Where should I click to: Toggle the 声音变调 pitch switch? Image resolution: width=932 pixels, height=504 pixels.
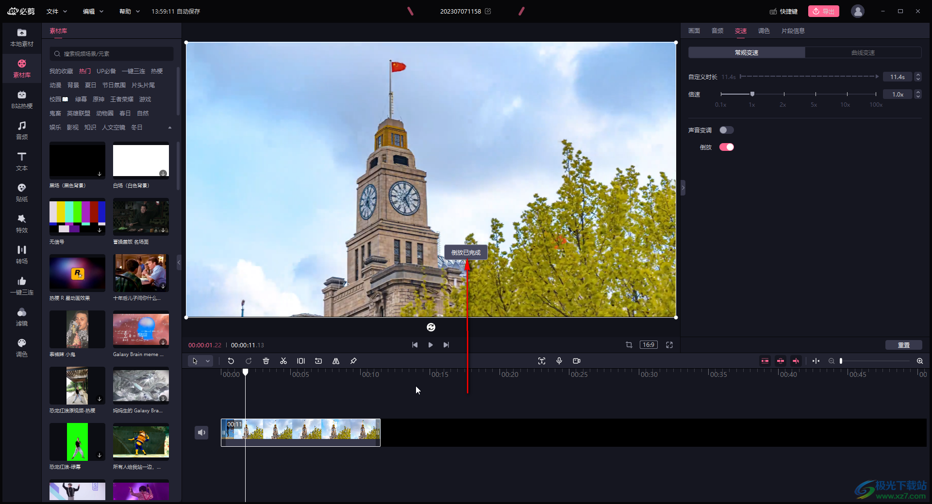[727, 130]
